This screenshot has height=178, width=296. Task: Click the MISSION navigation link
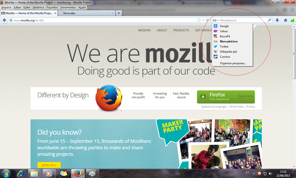click(x=145, y=30)
